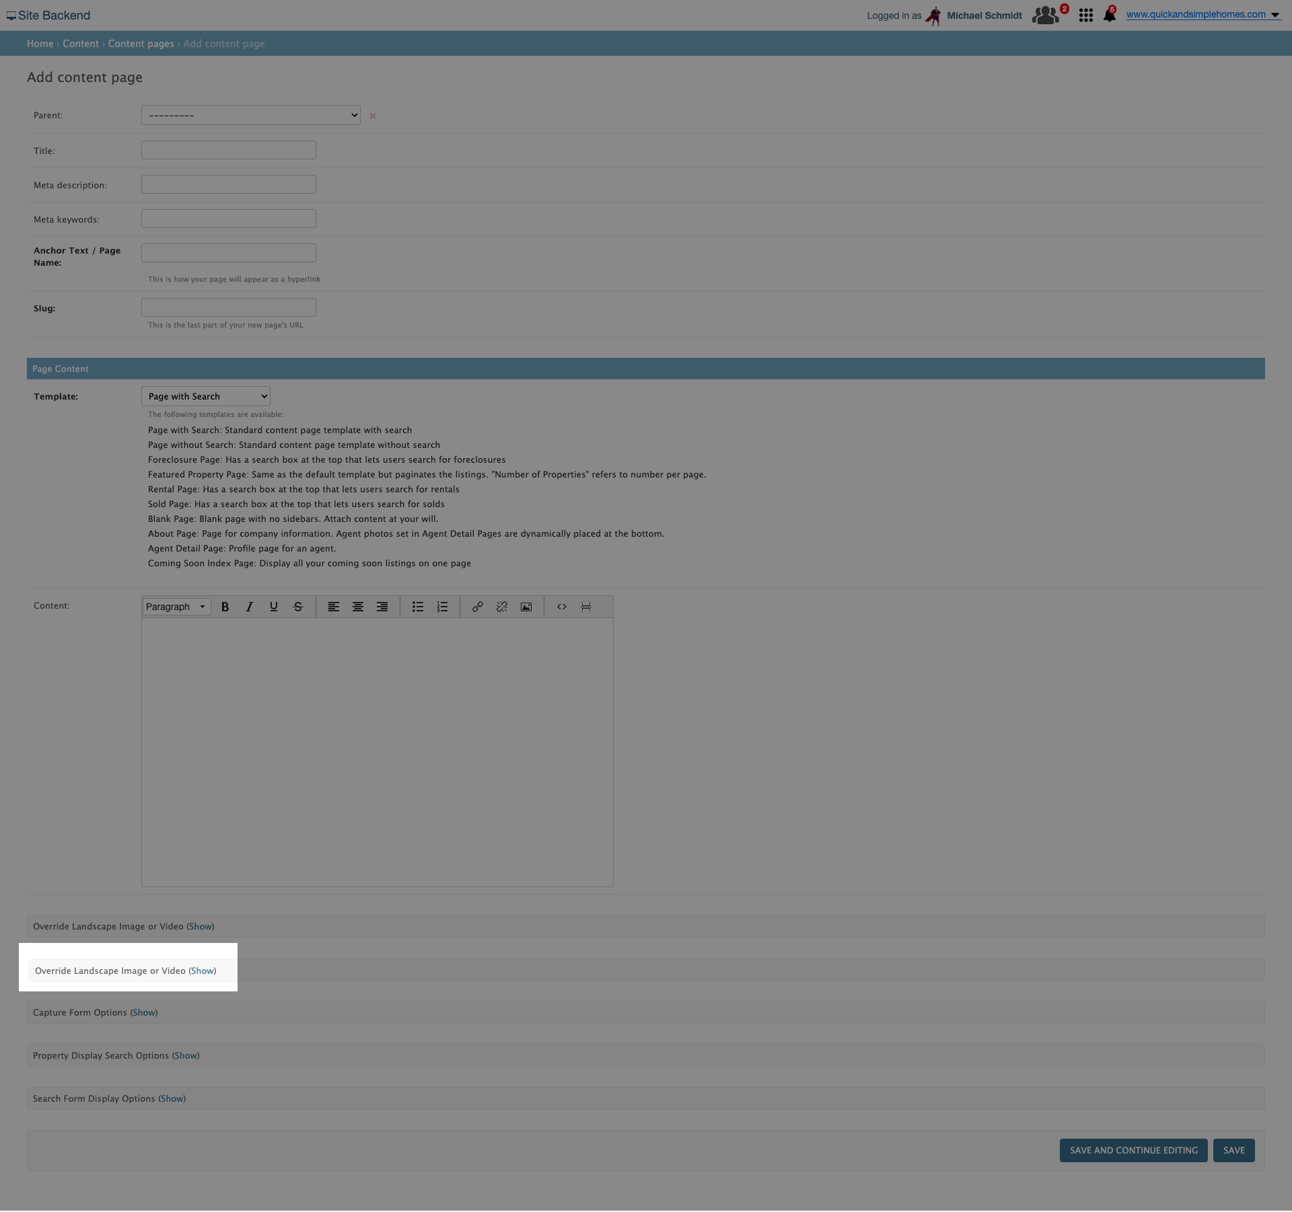Show the Property Display Search Options section
Viewport: 1292px width, 1212px height.
point(186,1056)
